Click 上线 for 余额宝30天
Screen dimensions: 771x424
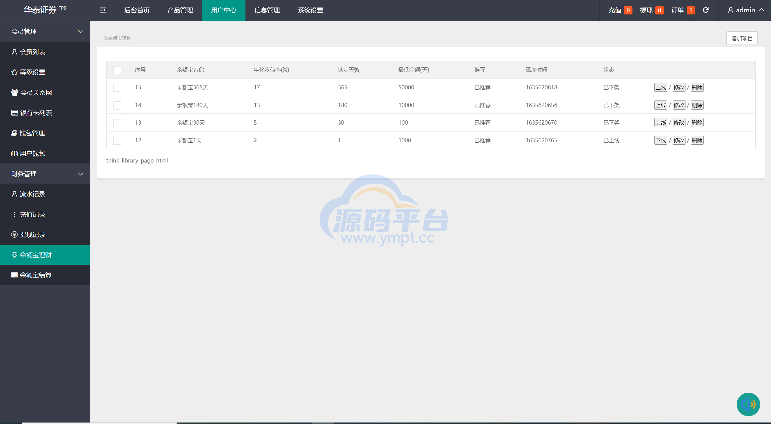pos(661,122)
